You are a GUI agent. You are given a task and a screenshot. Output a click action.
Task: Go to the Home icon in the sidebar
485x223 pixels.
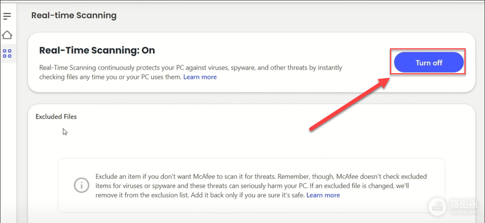click(7, 35)
